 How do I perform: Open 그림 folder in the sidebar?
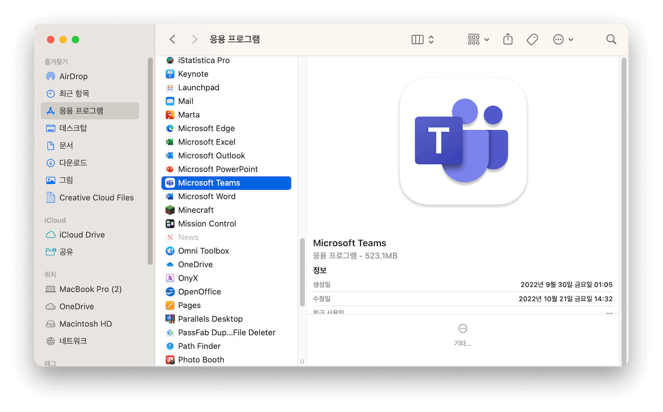coord(90,180)
